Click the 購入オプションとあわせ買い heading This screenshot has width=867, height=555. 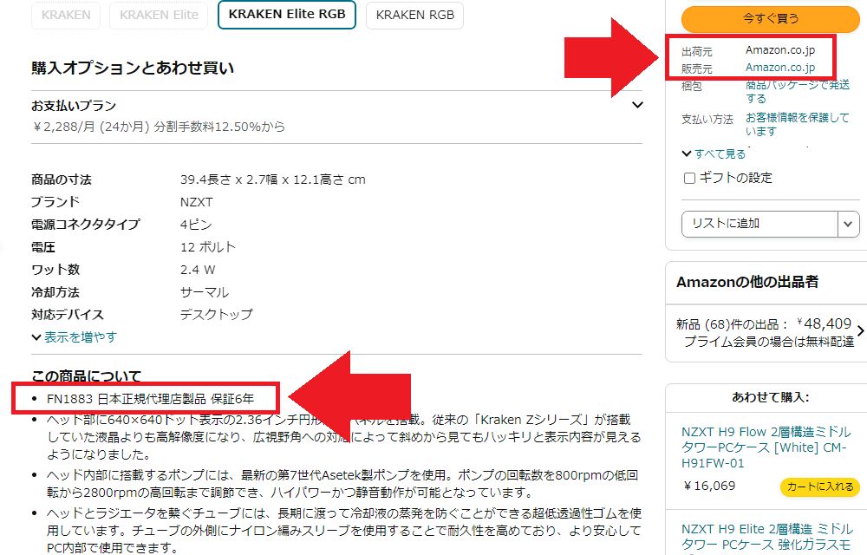tap(133, 68)
